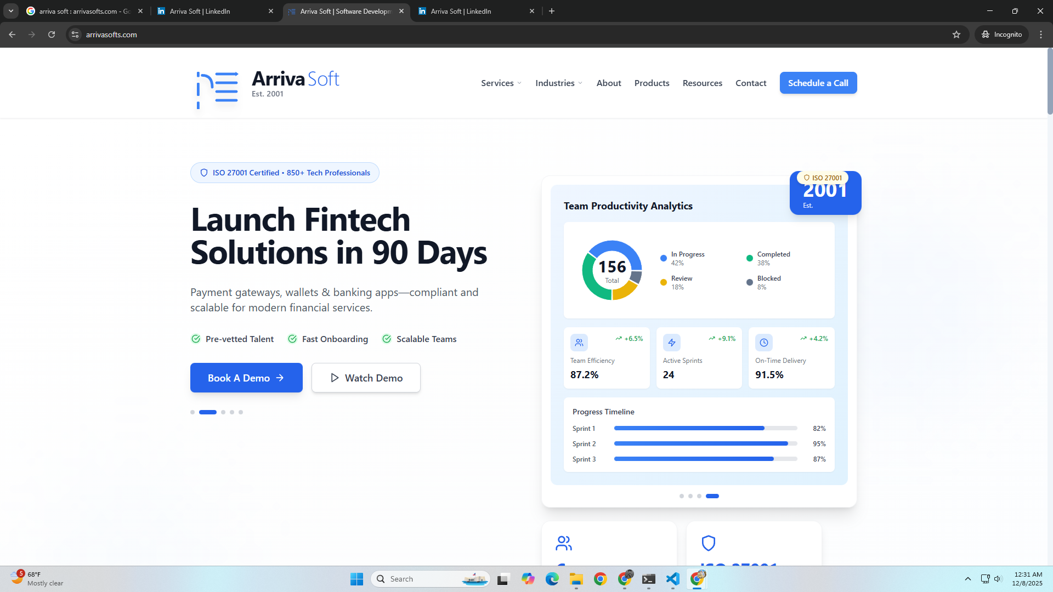The height and width of the screenshot is (592, 1053).
Task: Click the On-Time Delivery clock icon
Action: click(x=764, y=343)
